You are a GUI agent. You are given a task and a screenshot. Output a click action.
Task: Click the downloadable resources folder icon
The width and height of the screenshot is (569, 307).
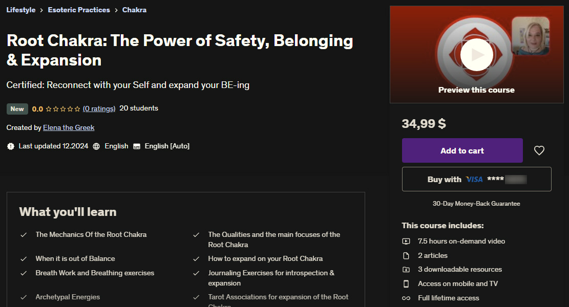pyautogui.click(x=406, y=270)
